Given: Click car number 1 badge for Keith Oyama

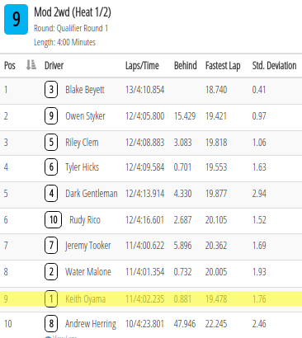Looking at the screenshot, I should [x=51, y=298].
